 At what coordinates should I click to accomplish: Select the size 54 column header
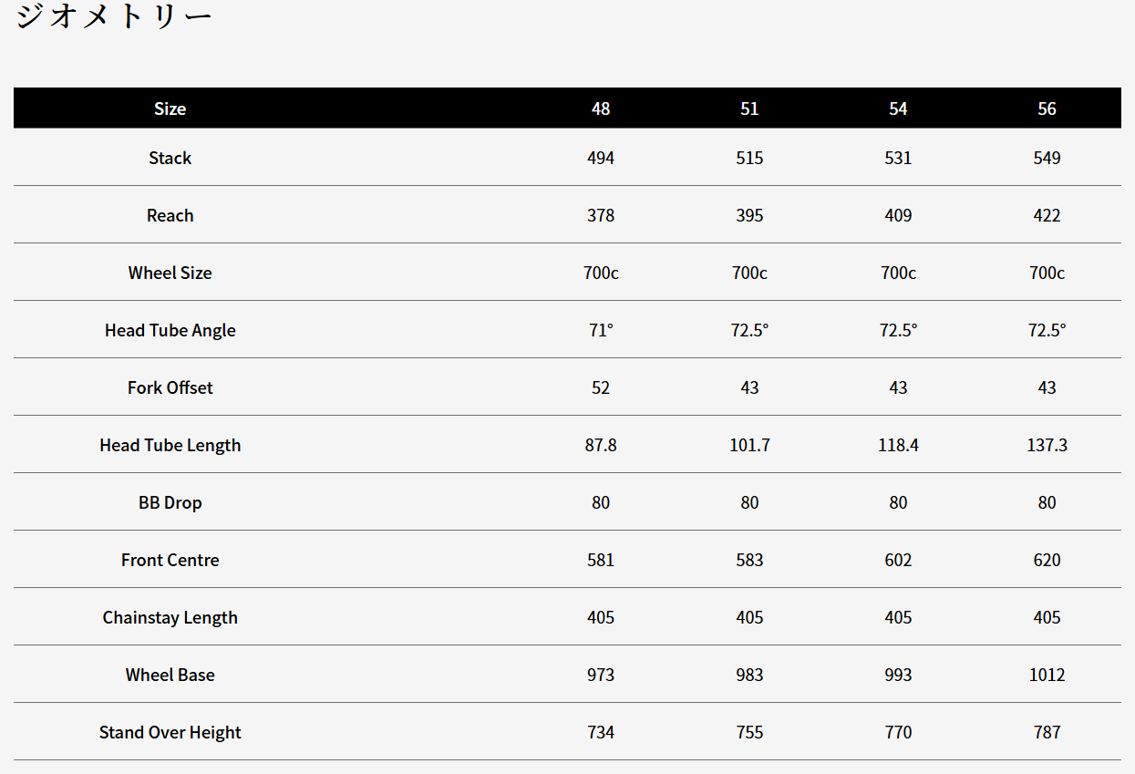pos(898,108)
